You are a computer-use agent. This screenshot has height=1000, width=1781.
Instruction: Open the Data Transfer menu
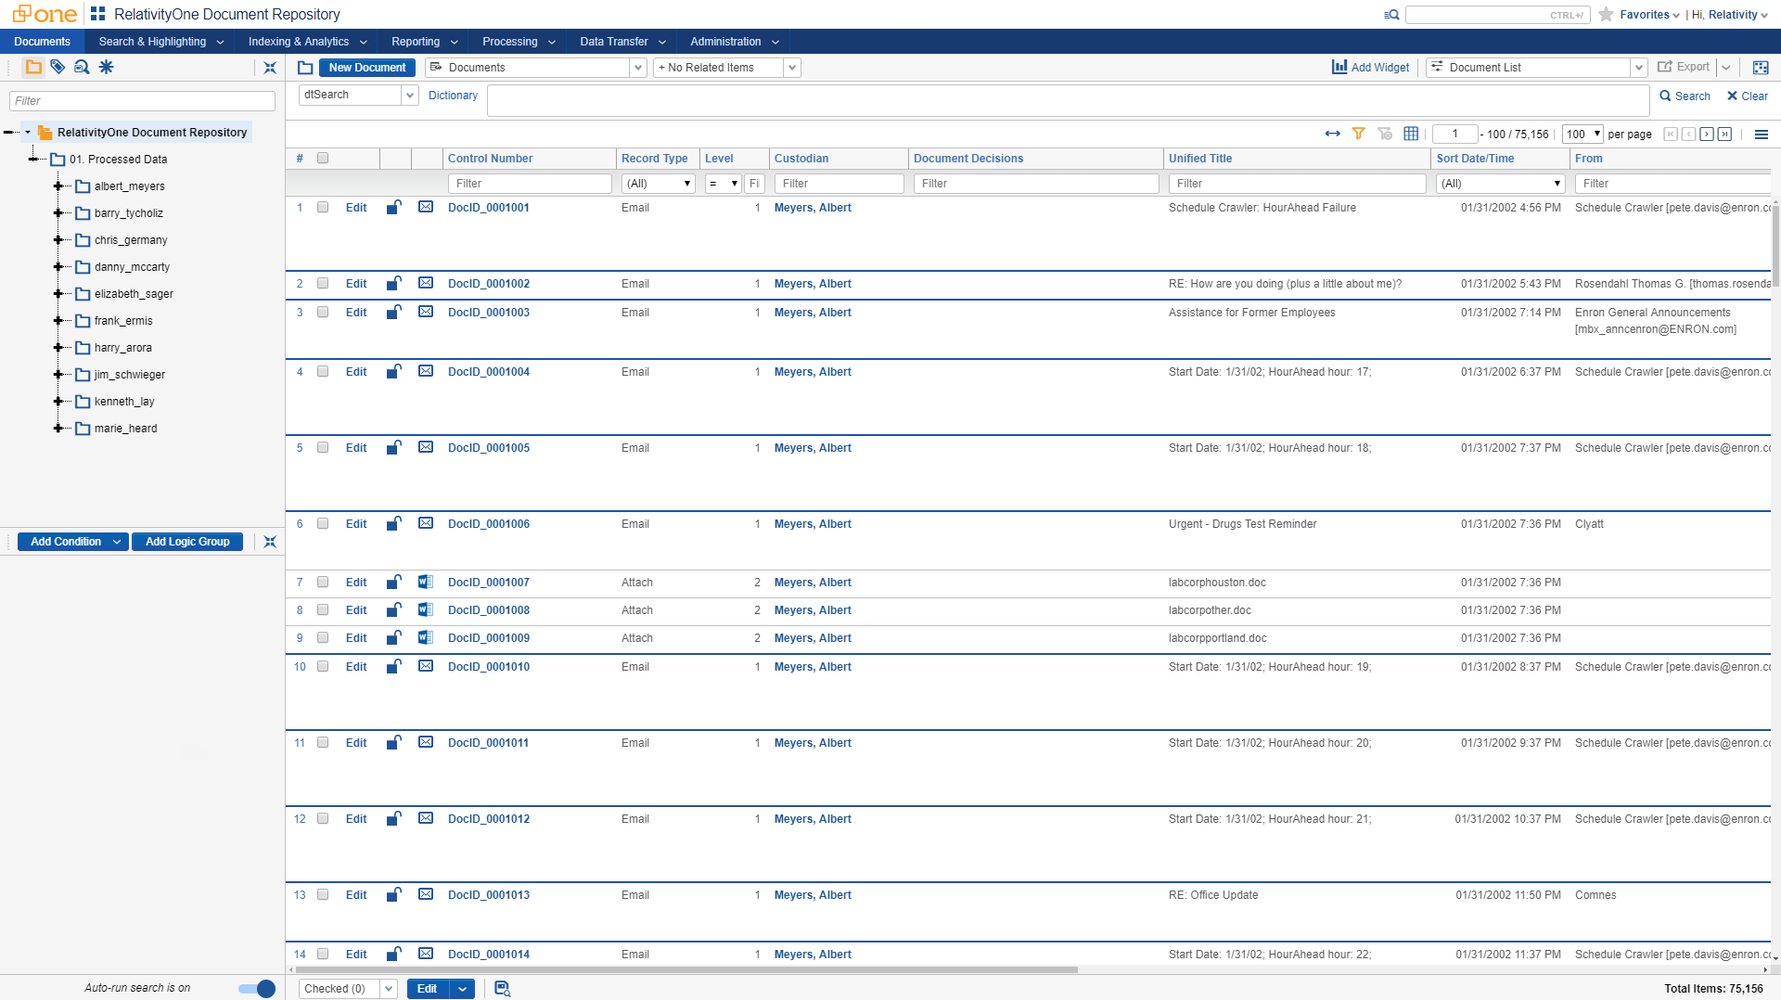[x=623, y=42]
